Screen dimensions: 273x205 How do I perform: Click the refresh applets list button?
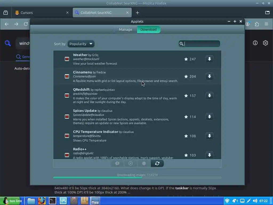point(157,163)
